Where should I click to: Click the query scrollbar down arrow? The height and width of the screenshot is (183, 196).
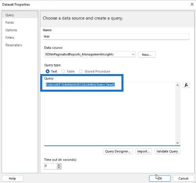(x=177, y=143)
